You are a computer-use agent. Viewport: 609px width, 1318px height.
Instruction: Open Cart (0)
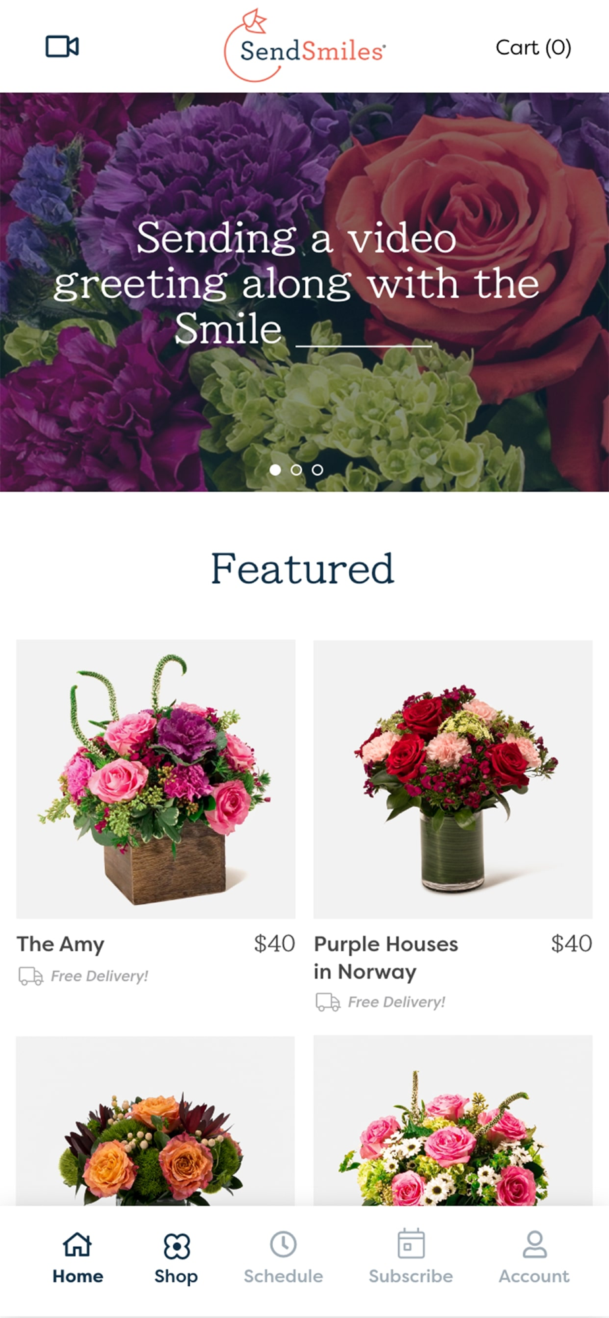(x=533, y=47)
